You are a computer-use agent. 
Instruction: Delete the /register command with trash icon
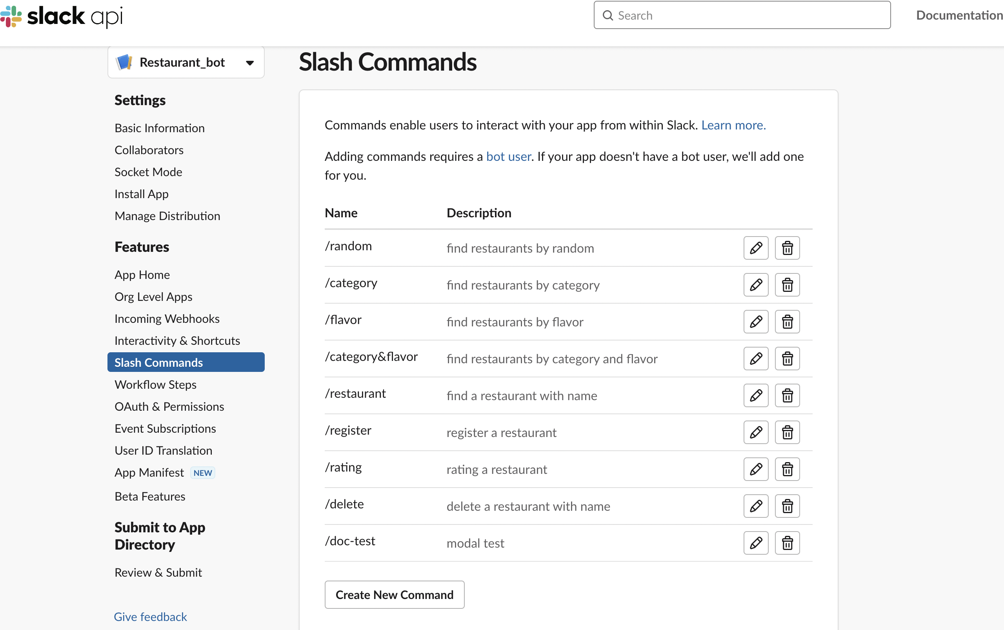[787, 433]
